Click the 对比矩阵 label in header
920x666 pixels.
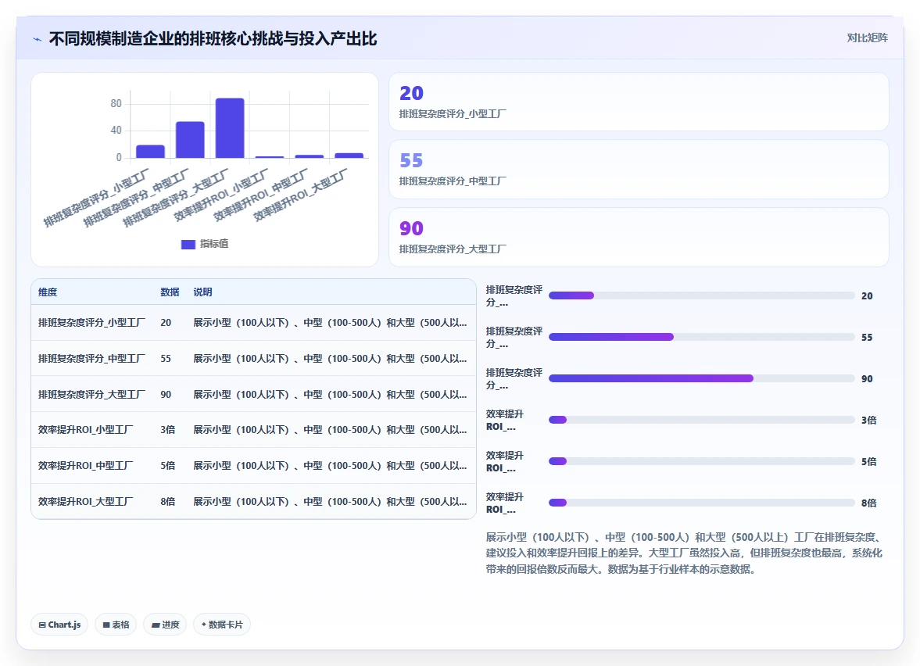coord(867,38)
